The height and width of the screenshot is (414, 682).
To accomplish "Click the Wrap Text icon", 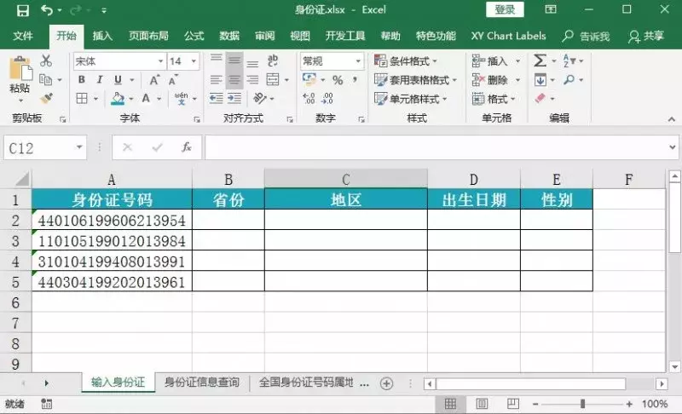I will pos(273,60).
